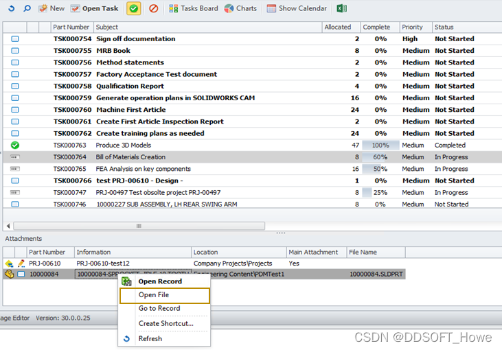
Task: Export list with the Excel icon
Action: [341, 8]
